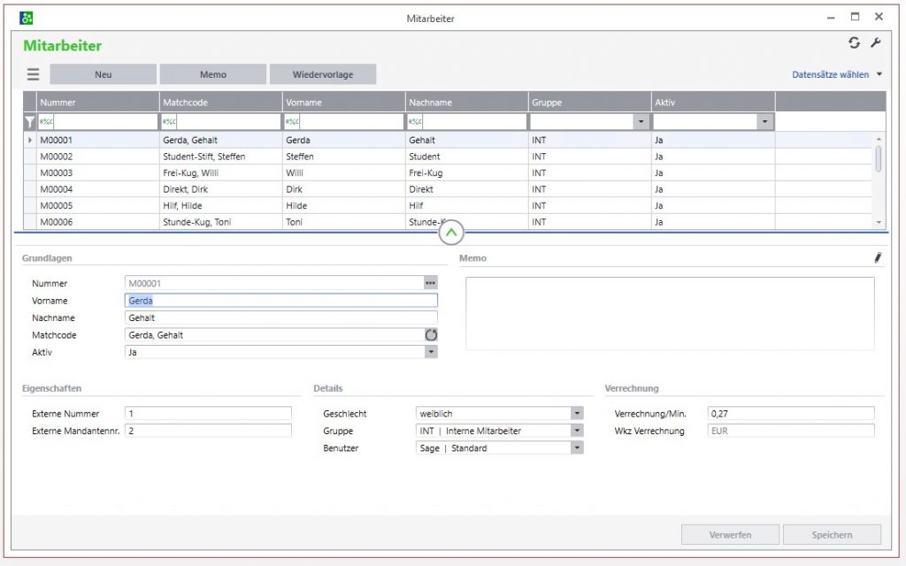Expand the Geschlecht dropdown

(x=577, y=413)
